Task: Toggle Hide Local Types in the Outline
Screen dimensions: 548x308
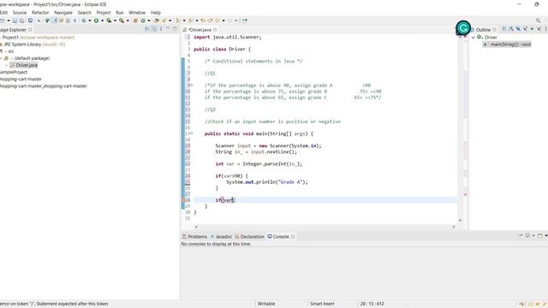Action: (x=539, y=29)
